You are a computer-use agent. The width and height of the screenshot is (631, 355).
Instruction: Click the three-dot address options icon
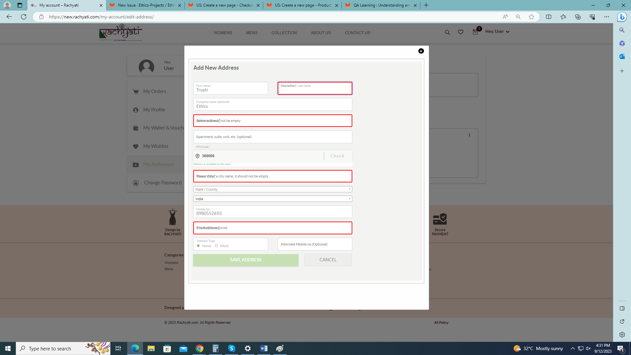[x=469, y=135]
